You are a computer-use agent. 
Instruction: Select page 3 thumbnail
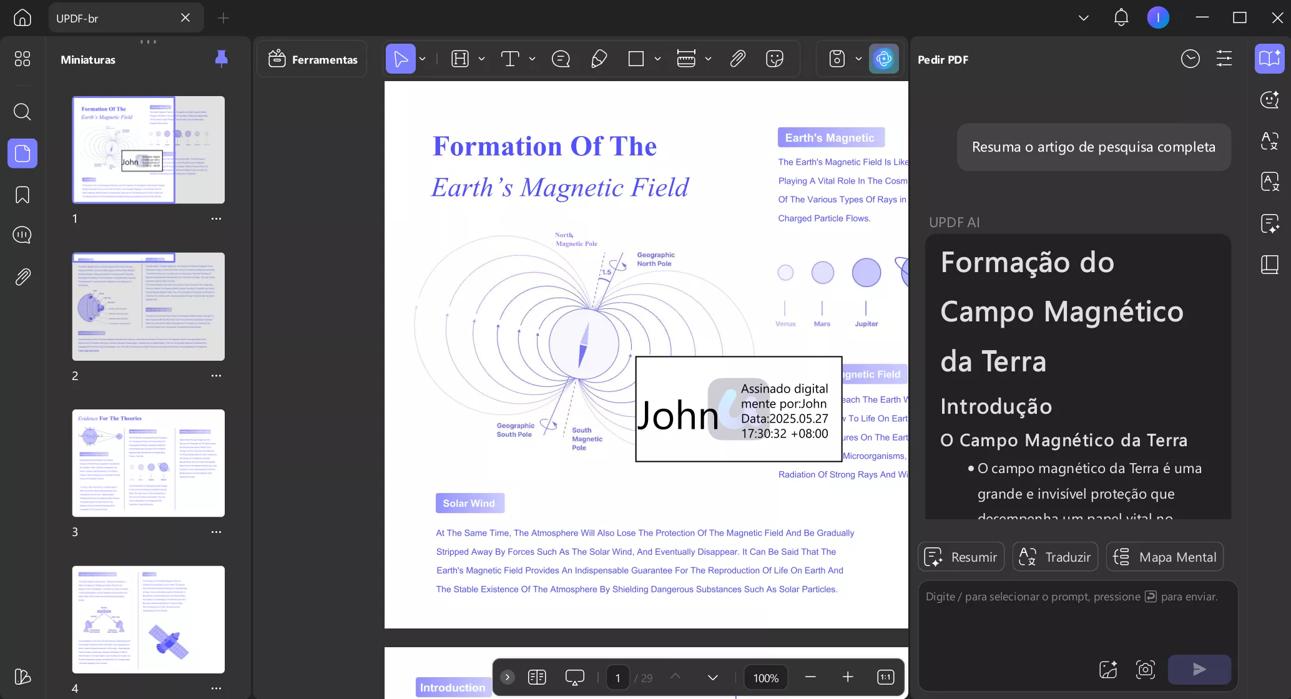pyautogui.click(x=148, y=463)
